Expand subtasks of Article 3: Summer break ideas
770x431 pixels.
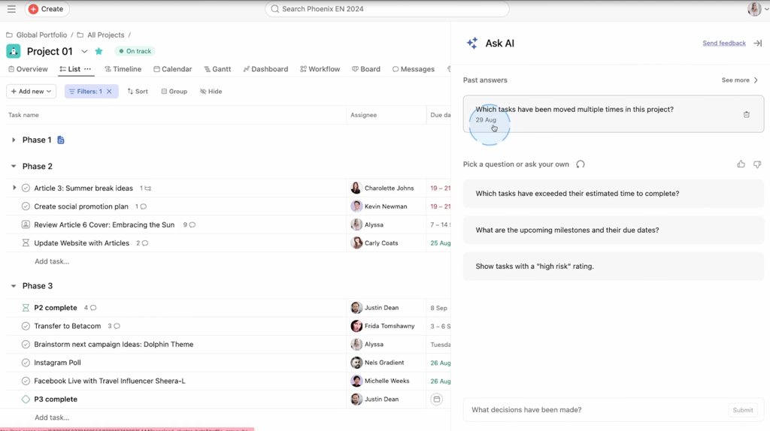14,188
